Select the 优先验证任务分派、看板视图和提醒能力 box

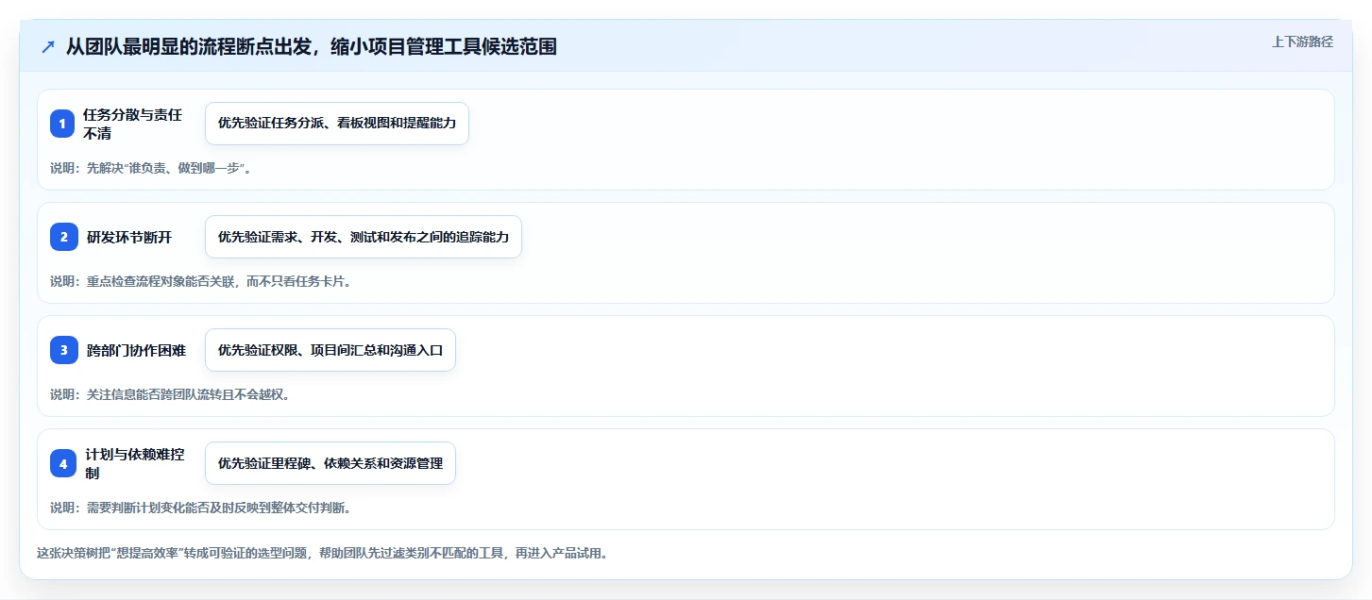(337, 124)
